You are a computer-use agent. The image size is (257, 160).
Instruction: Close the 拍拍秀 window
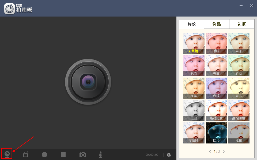point(252,6)
